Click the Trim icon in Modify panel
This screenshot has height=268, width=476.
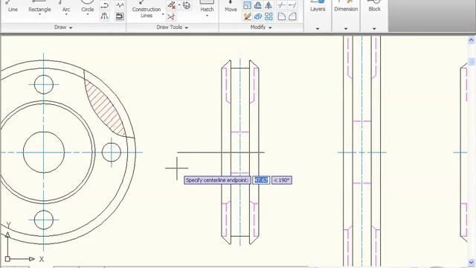click(282, 5)
